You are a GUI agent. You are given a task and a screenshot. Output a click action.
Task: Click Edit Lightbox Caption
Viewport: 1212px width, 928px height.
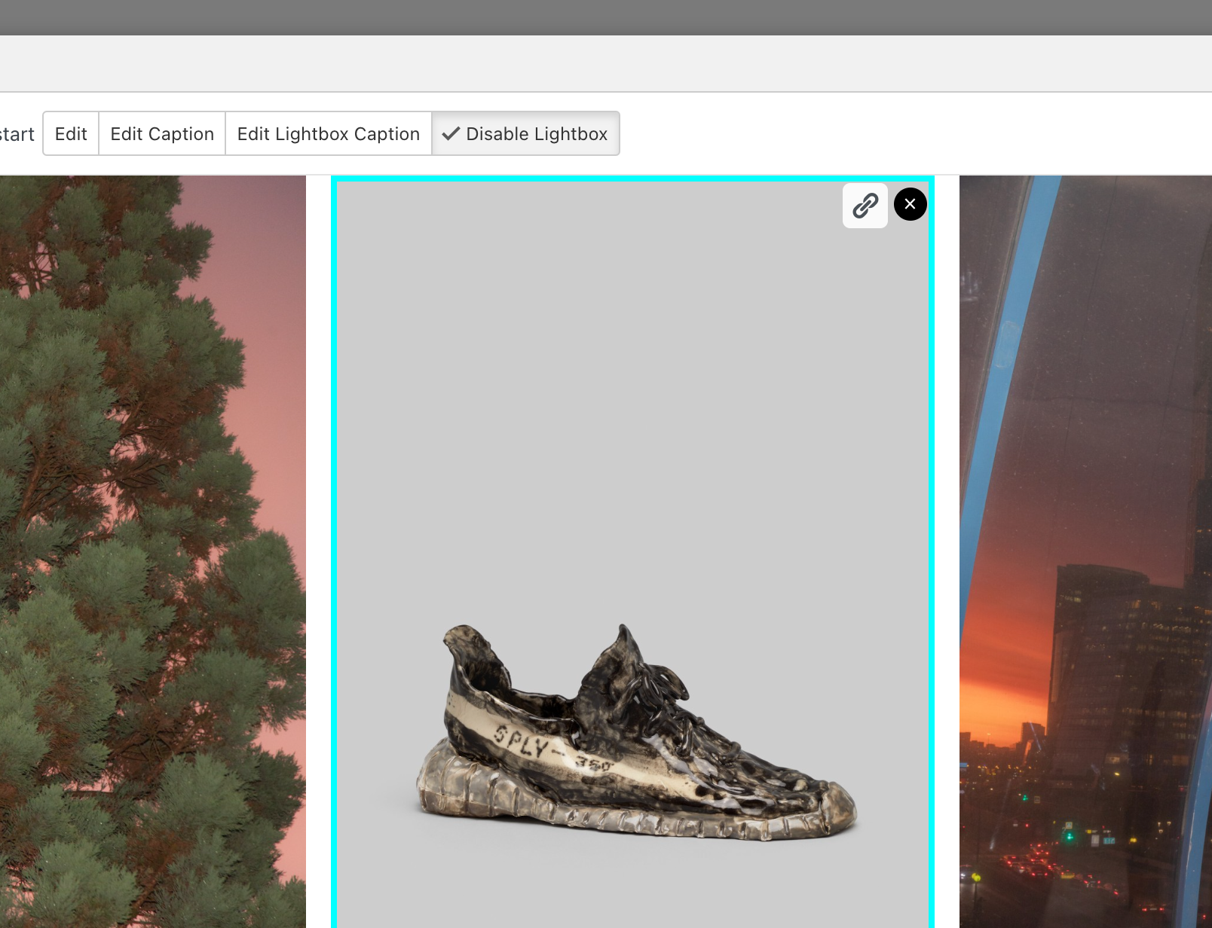328,133
